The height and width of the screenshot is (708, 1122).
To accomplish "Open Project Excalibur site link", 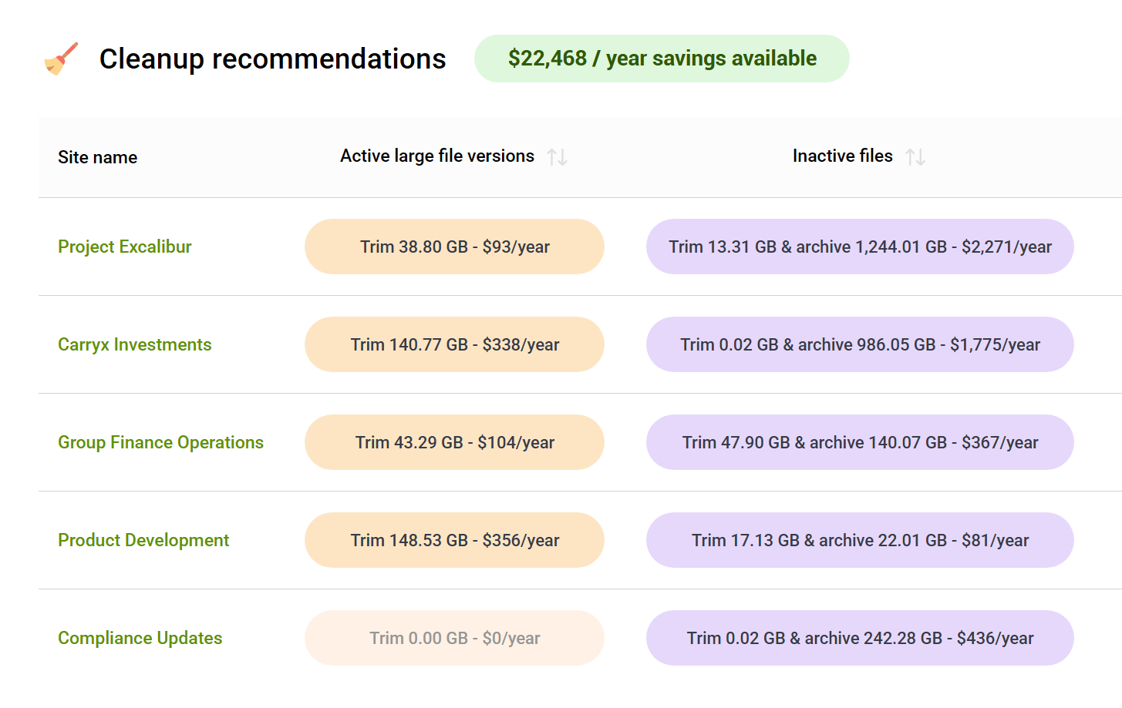I will (x=125, y=247).
